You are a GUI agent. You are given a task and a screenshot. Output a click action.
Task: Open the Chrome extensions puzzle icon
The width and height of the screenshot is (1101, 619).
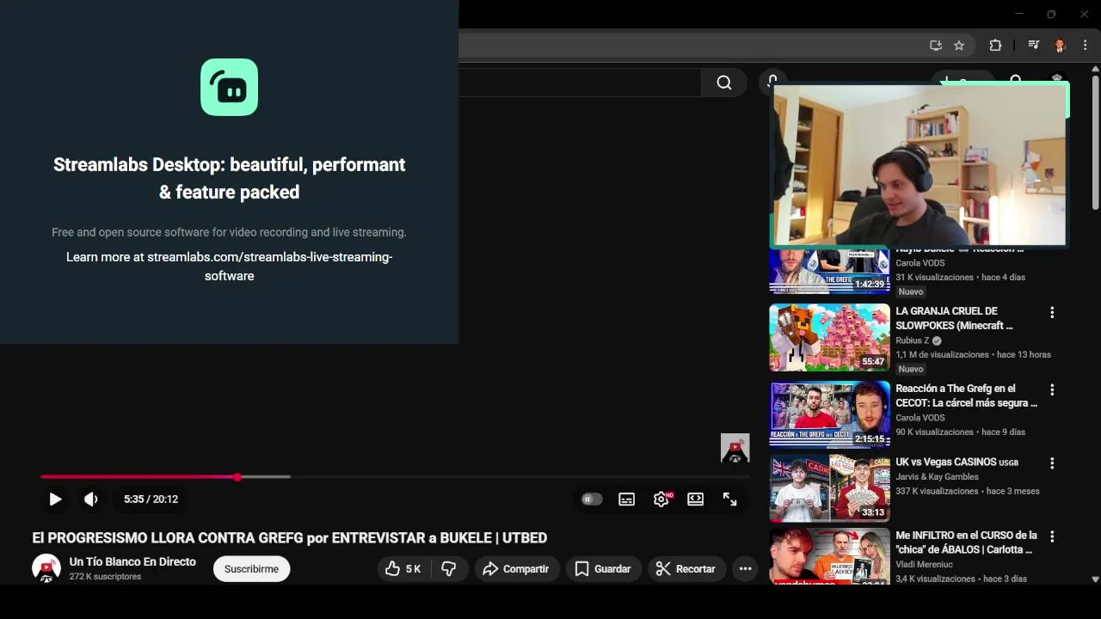point(995,46)
